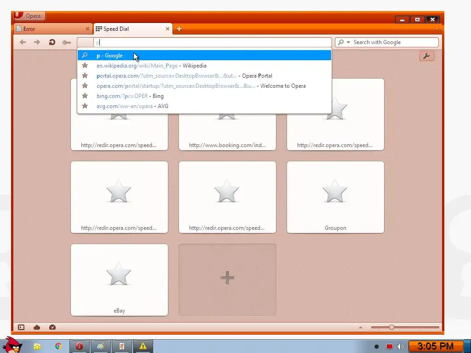Close the Speed Dial tab
The height and width of the screenshot is (353, 471).
pos(167,29)
